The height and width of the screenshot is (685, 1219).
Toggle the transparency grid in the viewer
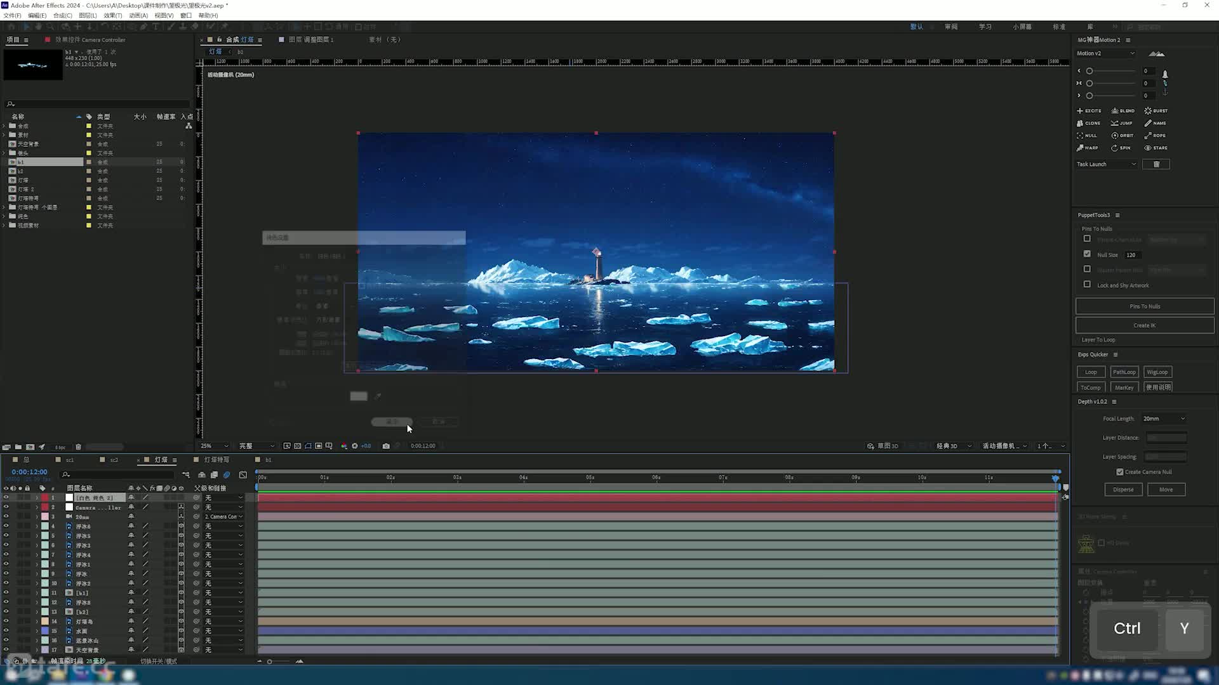297,447
